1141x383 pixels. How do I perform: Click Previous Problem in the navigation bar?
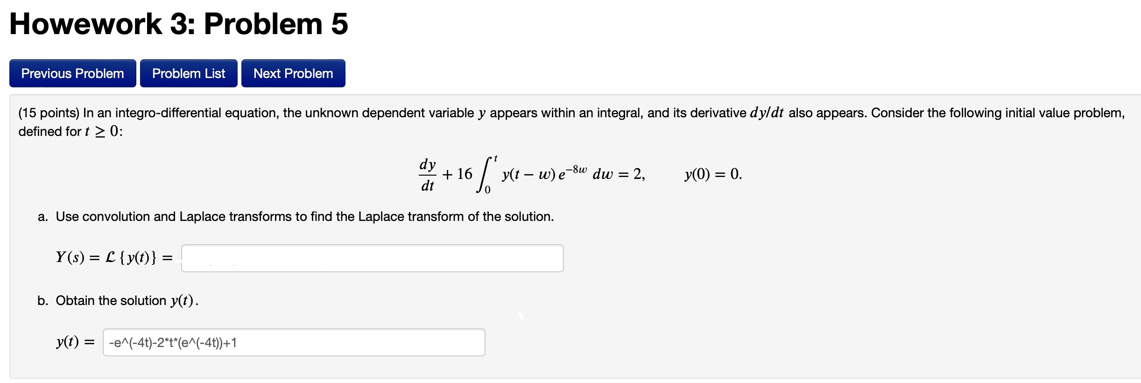pyautogui.click(x=71, y=73)
